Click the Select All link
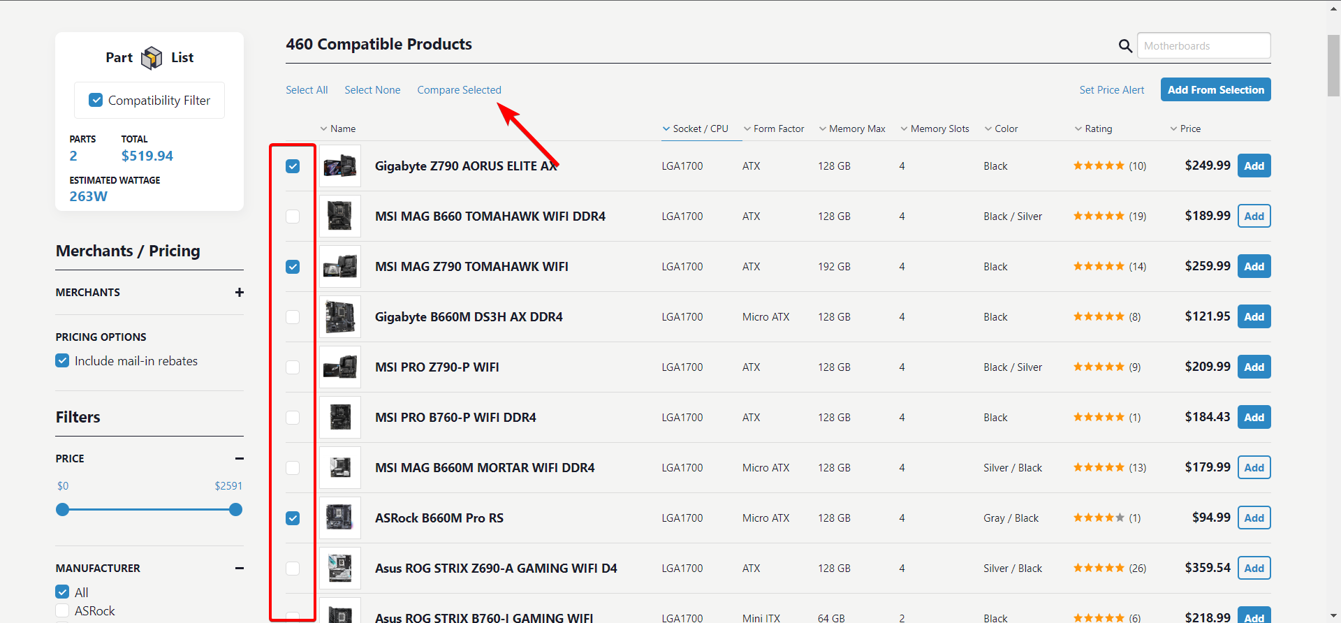 pos(307,90)
